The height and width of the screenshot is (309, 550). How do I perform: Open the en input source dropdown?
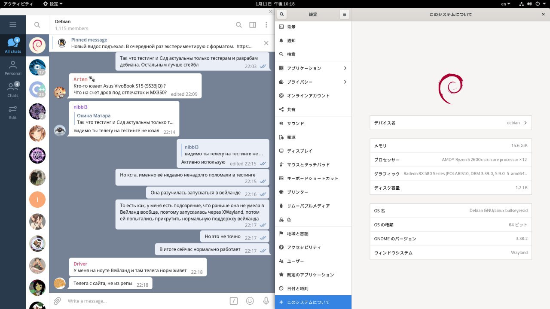(x=506, y=3)
